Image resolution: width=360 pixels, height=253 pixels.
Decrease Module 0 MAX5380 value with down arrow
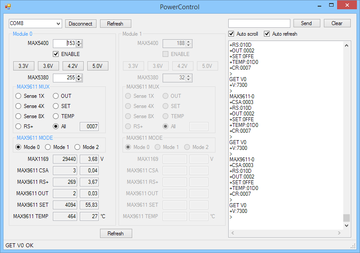pyautogui.click(x=79, y=79)
